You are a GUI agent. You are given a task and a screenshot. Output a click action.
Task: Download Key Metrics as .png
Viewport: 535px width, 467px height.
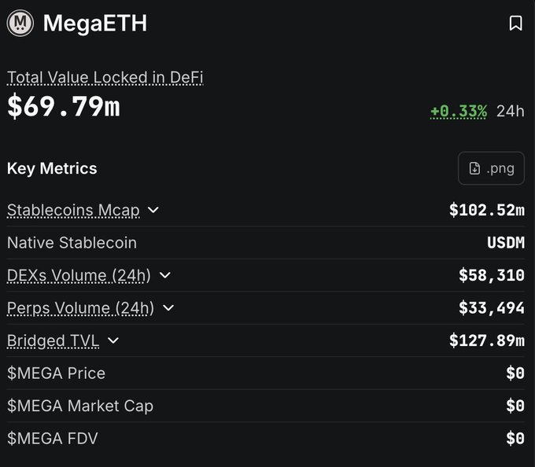(491, 168)
